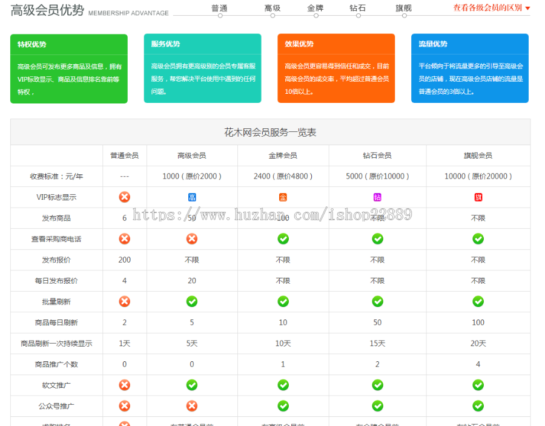545x426 pixels.
Task: Click red cross for 普通会员 软文推广
Action: [124, 385]
